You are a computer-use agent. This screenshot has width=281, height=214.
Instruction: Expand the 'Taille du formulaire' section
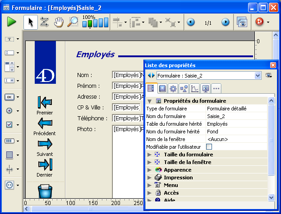tap(150, 155)
